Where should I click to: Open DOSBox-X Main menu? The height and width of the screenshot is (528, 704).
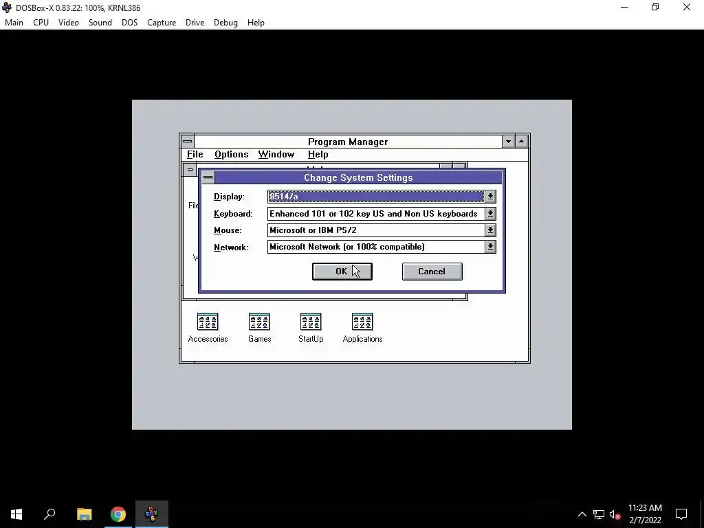[x=14, y=23]
